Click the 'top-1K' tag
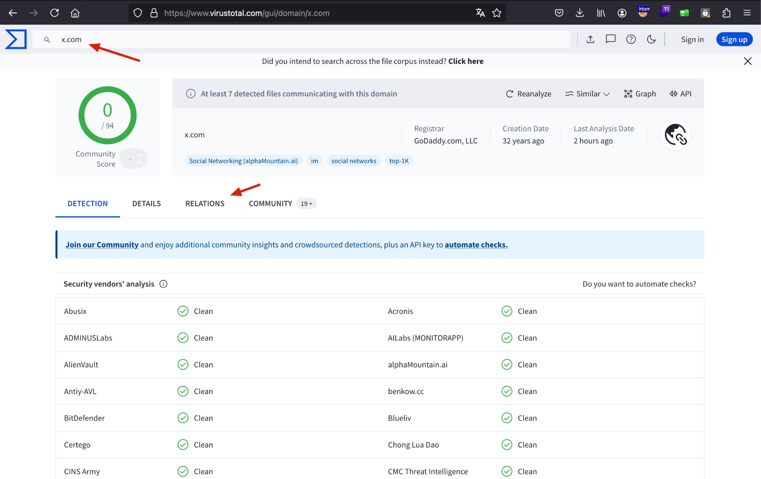 399,161
